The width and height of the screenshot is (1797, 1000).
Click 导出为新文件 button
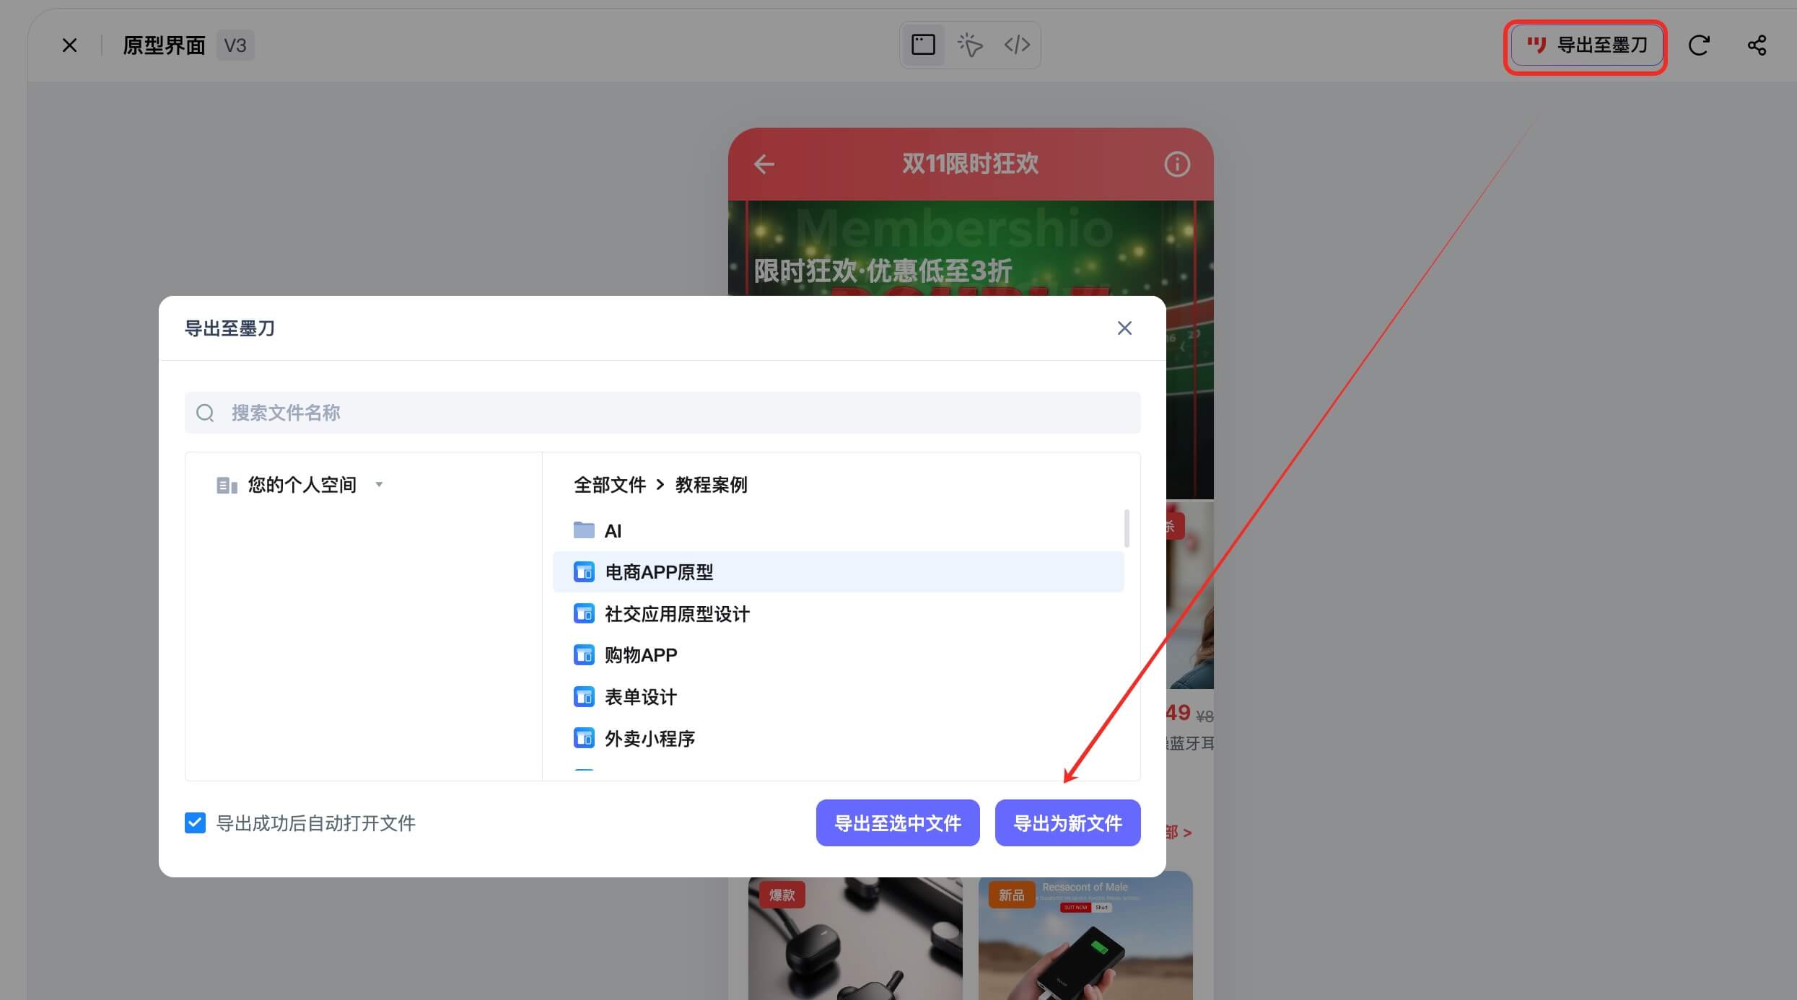pos(1068,823)
